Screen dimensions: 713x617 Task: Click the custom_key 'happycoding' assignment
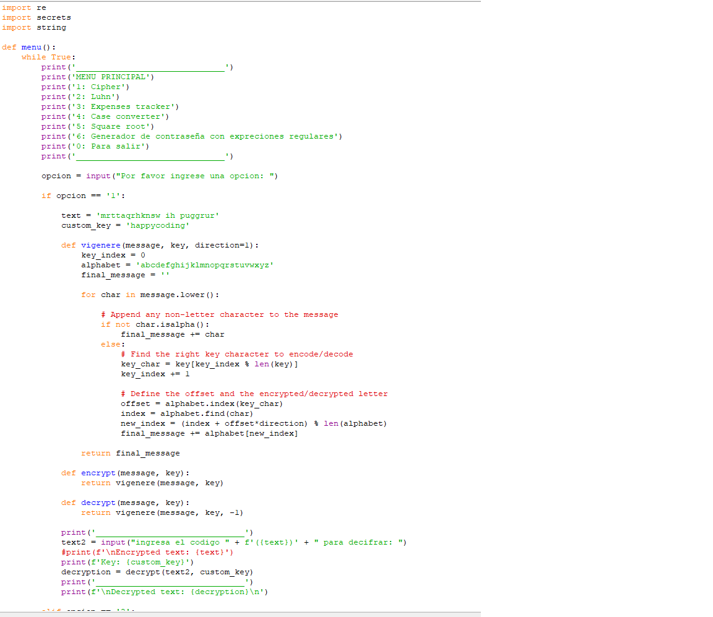(125, 225)
